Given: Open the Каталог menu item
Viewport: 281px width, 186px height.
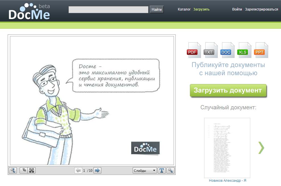Looking at the screenshot, I should [184, 9].
